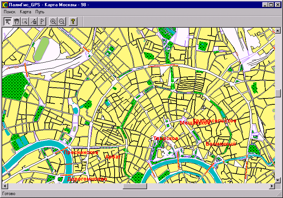Maximize the ПалмГис_GPS window

point(271,5)
